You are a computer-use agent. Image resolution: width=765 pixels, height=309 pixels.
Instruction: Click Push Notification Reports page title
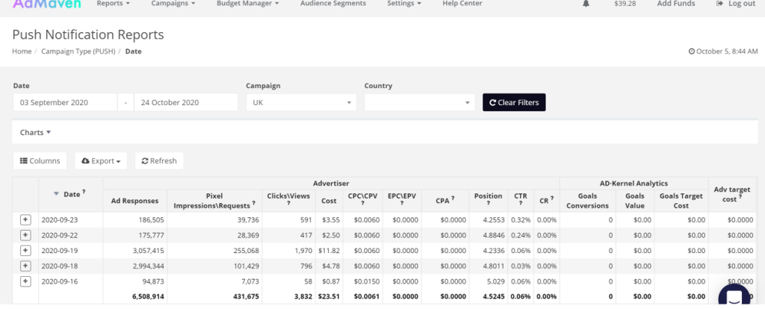[x=88, y=34]
